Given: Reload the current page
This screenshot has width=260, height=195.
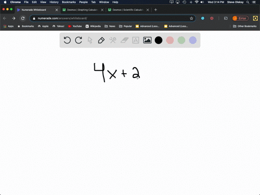Looking at the screenshot, I should tap(23, 18).
